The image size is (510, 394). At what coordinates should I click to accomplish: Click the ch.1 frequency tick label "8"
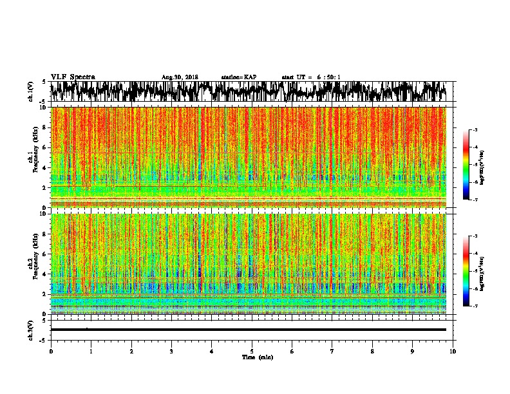(x=44, y=127)
